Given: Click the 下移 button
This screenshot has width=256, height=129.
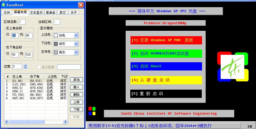Looking at the screenshot, I should point(76,109).
